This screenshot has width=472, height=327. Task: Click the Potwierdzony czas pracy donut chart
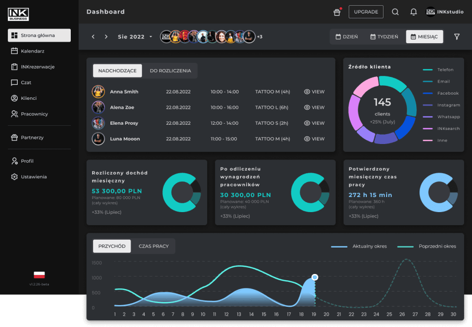pos(439,192)
